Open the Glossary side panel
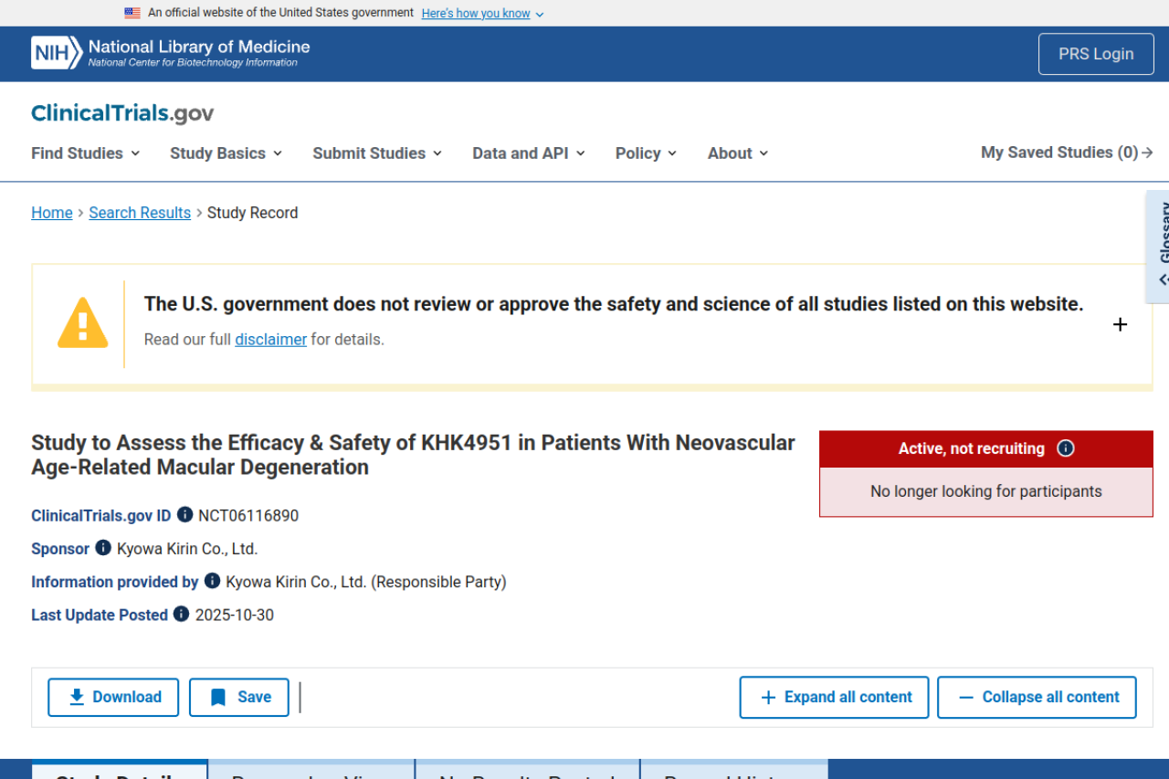 tap(1158, 247)
